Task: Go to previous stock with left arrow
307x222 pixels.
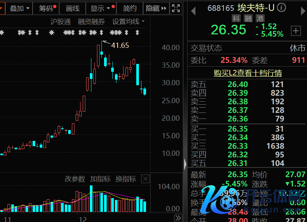Action: pos(193,11)
